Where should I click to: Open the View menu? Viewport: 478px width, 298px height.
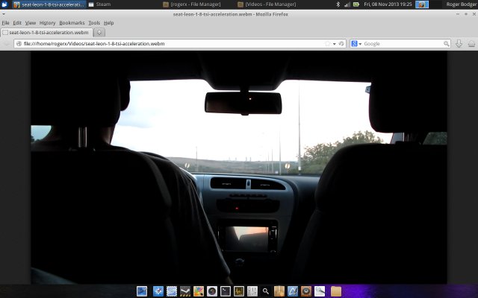click(30, 23)
